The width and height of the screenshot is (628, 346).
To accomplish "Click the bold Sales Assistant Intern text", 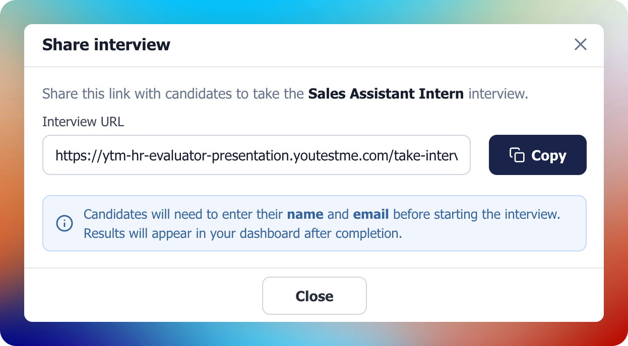I will click(x=387, y=94).
